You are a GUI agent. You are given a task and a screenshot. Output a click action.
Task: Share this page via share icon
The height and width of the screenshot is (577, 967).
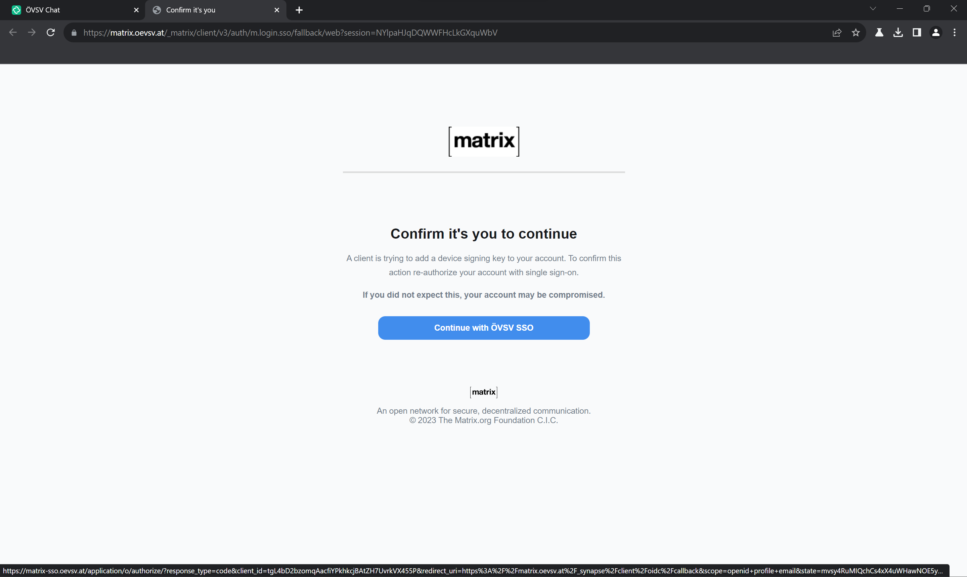click(x=837, y=33)
